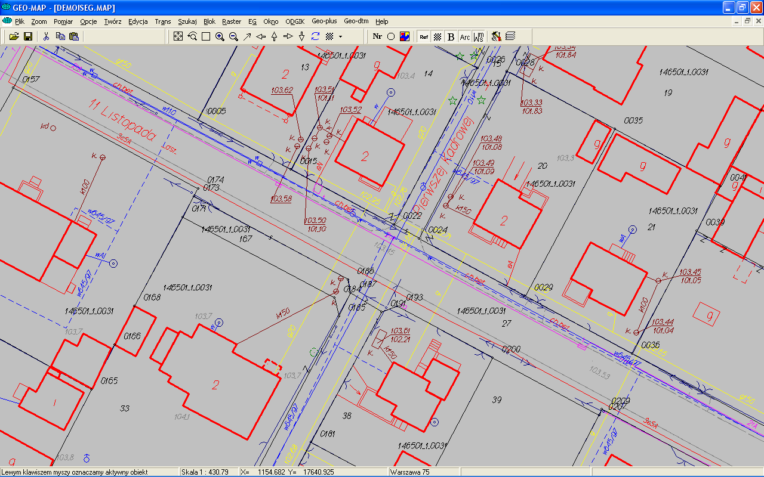Image resolution: width=764 pixels, height=477 pixels.
Task: Click the tools/settings icon near layers
Action: pos(497,36)
